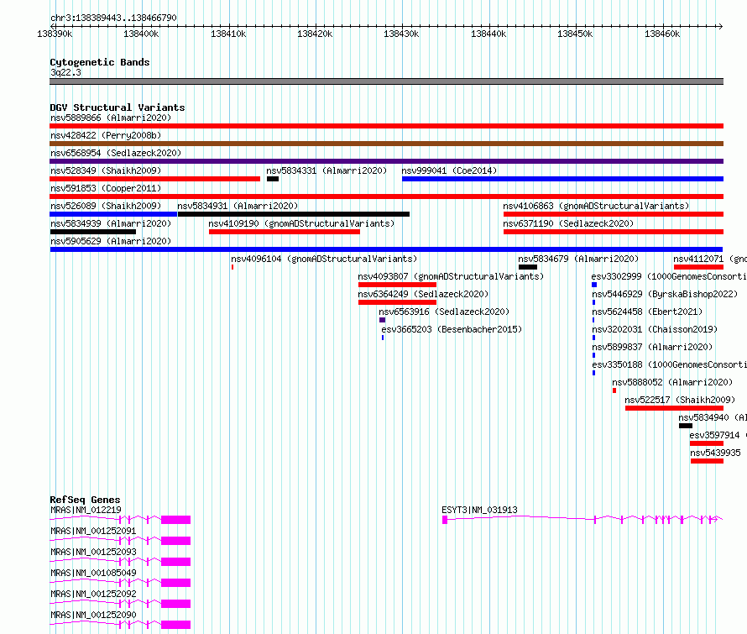Click the nsv5834939 (Almarri2020) black bar
Screen dimensions: 747x634
point(93,232)
